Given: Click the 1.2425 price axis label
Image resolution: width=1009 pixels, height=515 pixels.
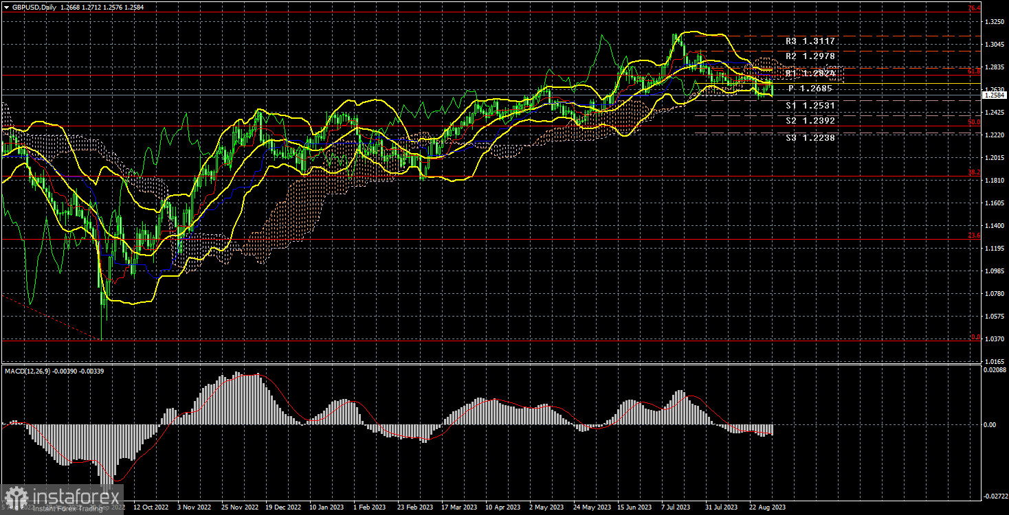Looking at the screenshot, I should point(994,113).
